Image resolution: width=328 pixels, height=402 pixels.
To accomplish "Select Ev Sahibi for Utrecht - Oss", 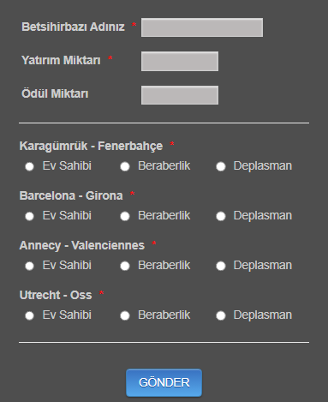I will (29, 315).
